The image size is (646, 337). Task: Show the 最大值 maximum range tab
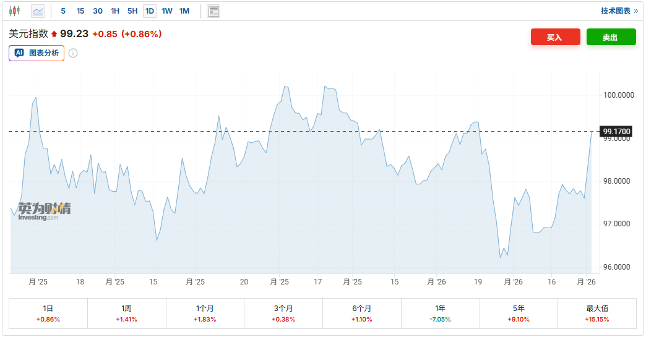[x=596, y=313]
